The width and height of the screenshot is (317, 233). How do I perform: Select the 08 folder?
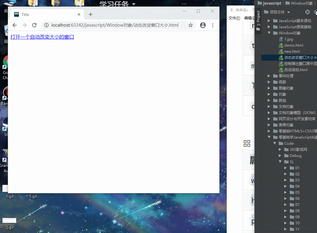tap(295, 211)
